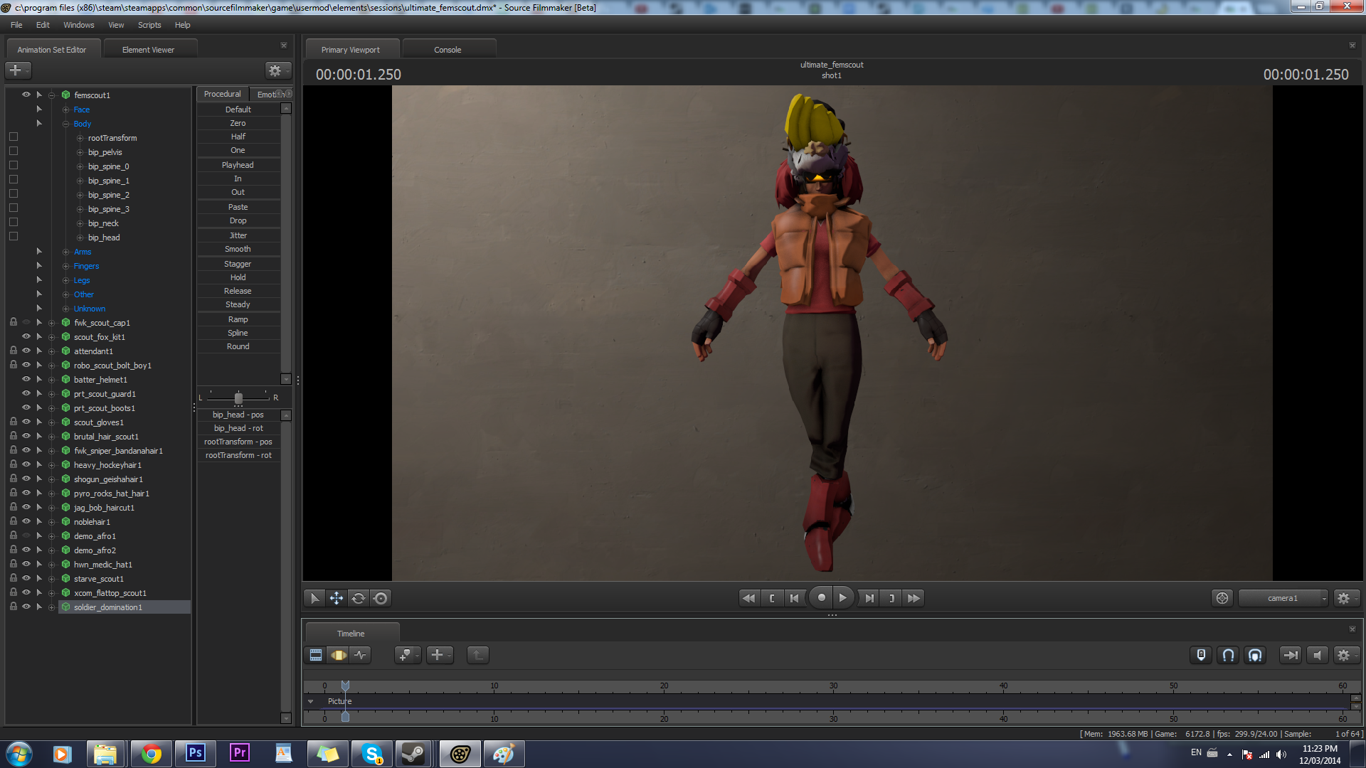Image resolution: width=1366 pixels, height=768 pixels.
Task: Toggle the timeline snap magnet icon
Action: pyautogui.click(x=1229, y=655)
